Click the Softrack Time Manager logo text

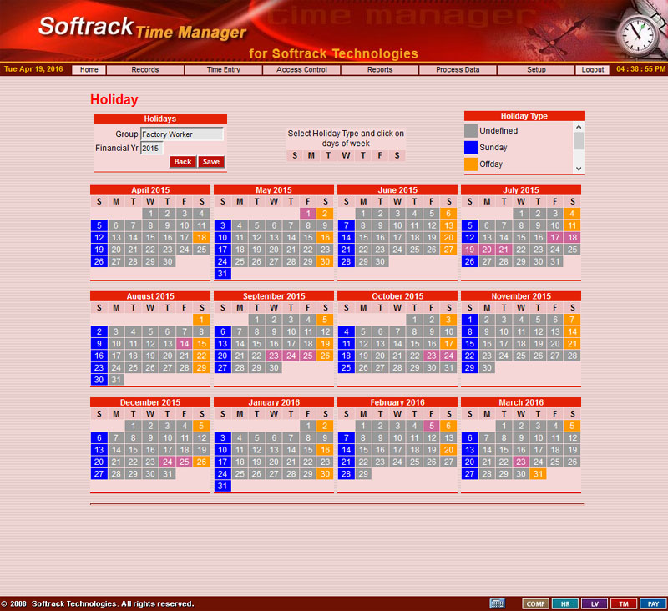coord(142,28)
